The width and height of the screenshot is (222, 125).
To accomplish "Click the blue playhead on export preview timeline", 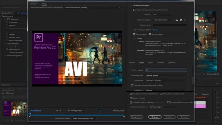I will 30,114.
